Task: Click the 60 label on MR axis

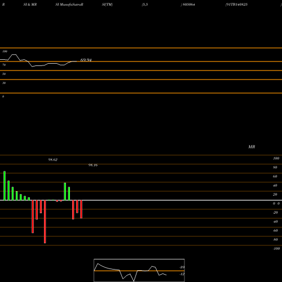Action: click(275, 177)
